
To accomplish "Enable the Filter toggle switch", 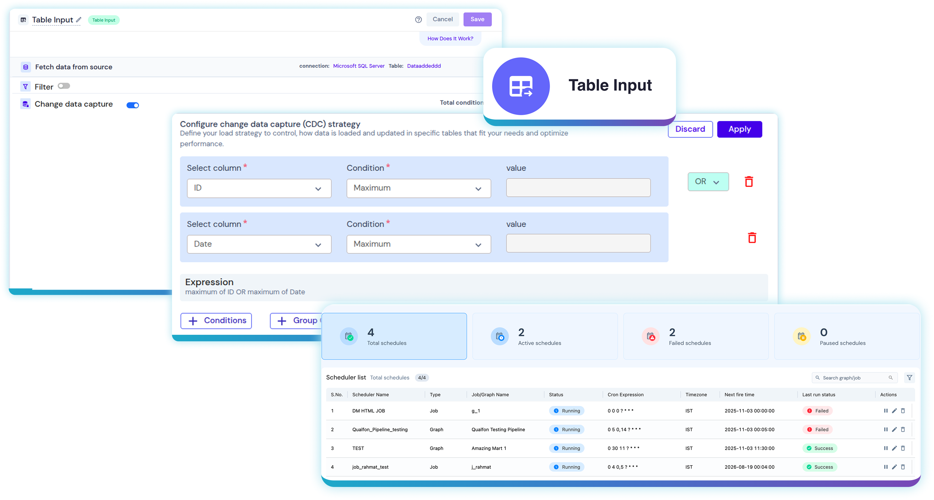I will pyautogui.click(x=64, y=86).
